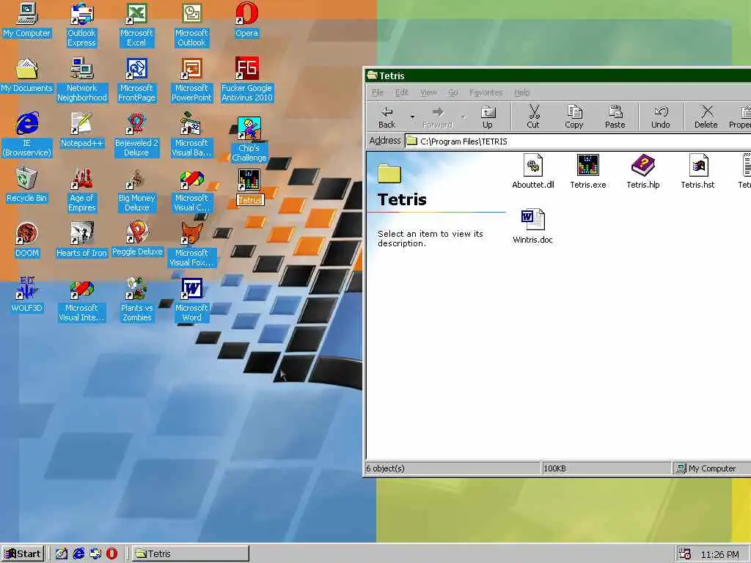Click the My Computer status bar zone
Screen dimensions: 751x563
[x=711, y=468]
